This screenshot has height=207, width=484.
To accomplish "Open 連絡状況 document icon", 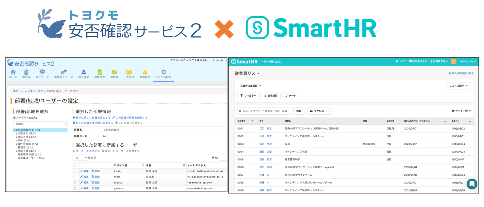I will pos(99,72).
